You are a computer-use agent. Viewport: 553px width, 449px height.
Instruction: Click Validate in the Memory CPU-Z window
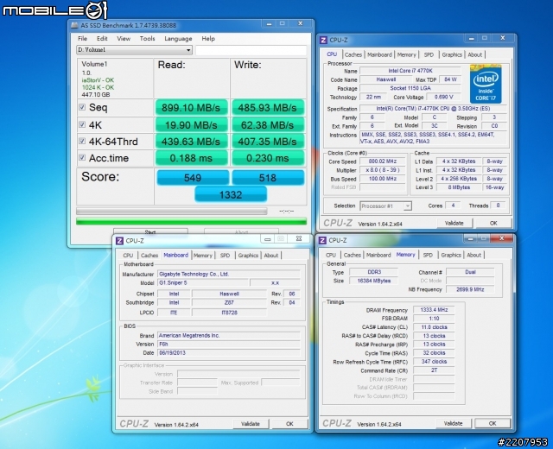(x=453, y=423)
